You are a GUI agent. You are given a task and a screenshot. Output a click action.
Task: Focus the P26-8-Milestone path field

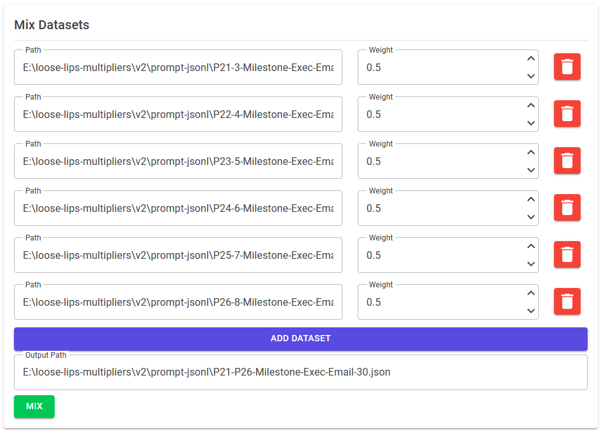178,302
